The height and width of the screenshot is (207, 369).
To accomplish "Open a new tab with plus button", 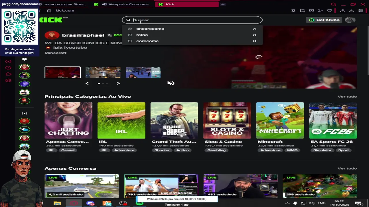I will [223, 4].
